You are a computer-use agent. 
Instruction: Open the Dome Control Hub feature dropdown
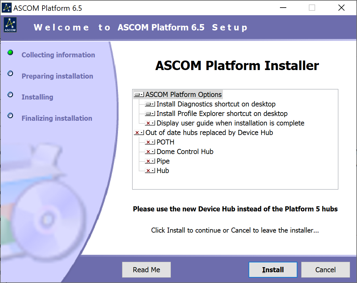coord(150,152)
